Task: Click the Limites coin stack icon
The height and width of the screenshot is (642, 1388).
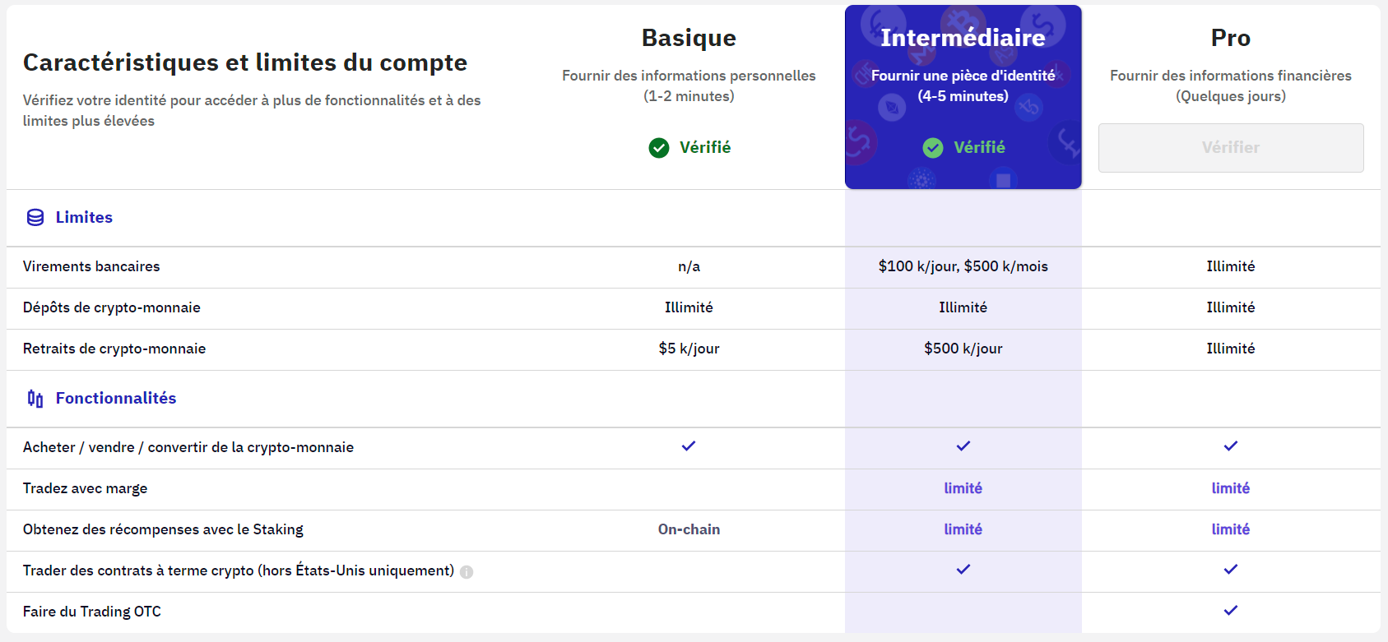Action: 35,218
